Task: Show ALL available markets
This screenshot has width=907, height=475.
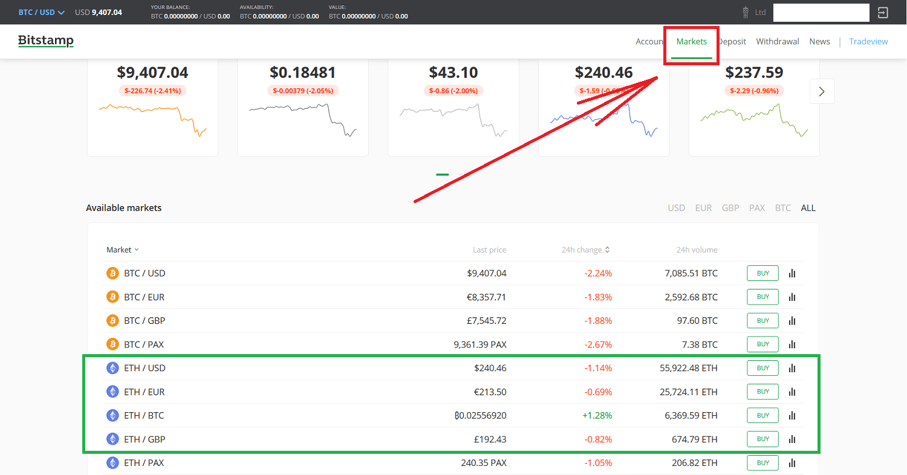Action: pyautogui.click(x=808, y=208)
